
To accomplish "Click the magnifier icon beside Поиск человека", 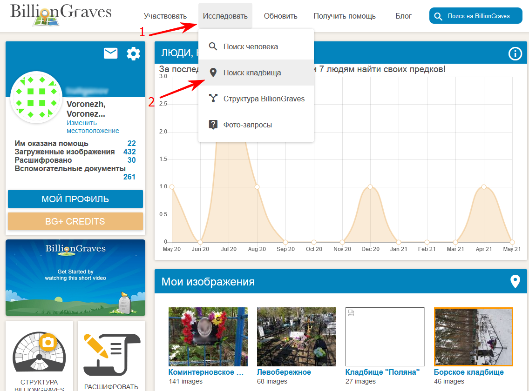I will (x=213, y=46).
